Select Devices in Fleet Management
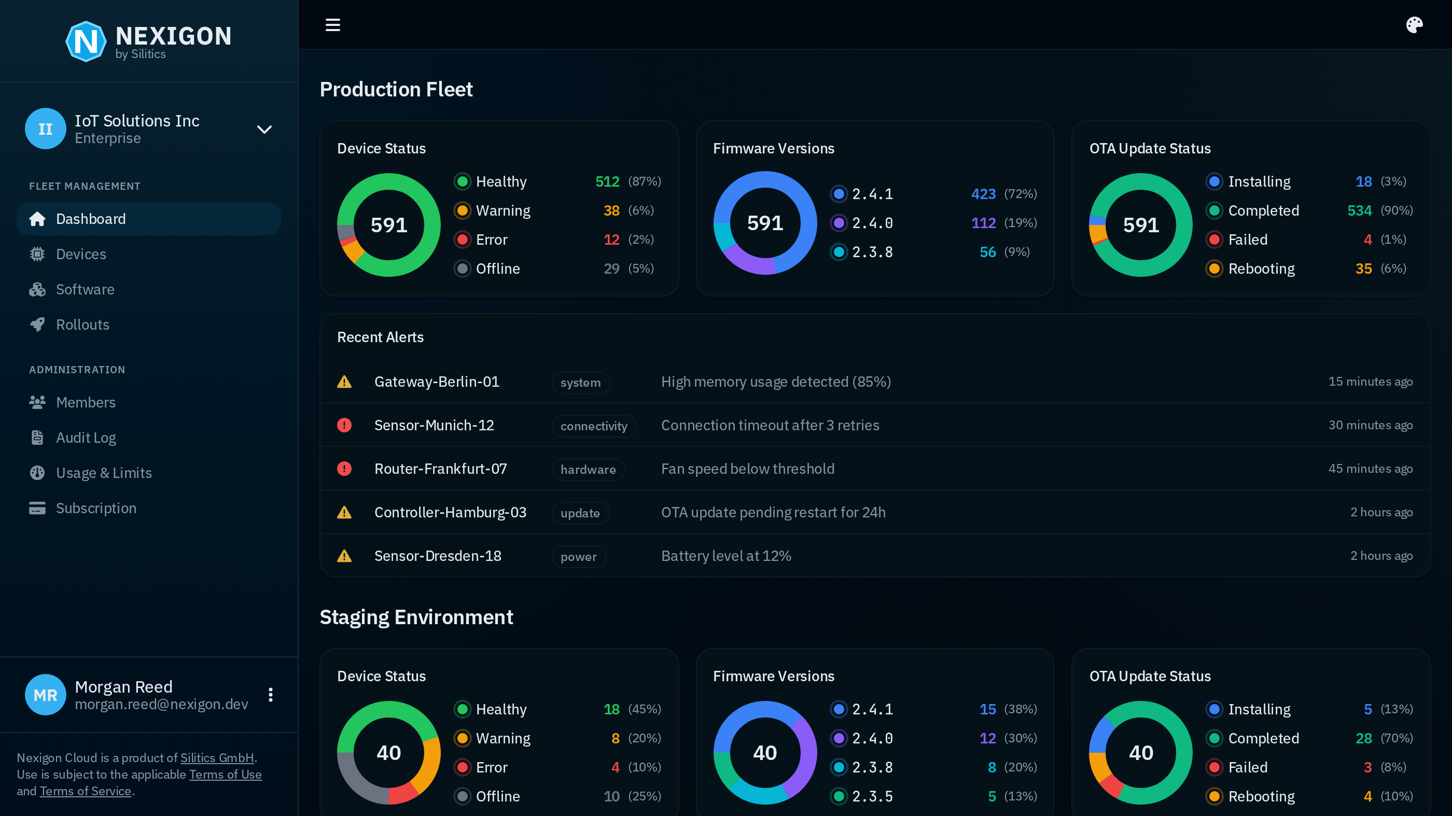 pyautogui.click(x=80, y=254)
